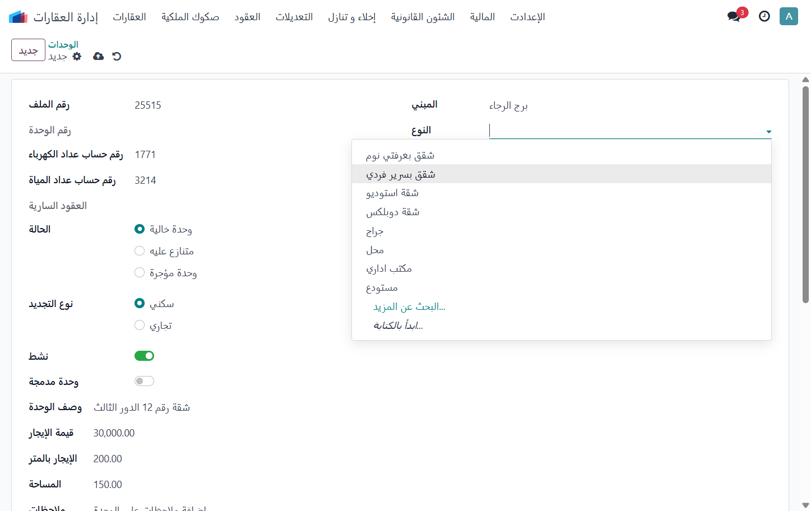Select تجاري renewal type radio
Image resolution: width=811 pixels, height=511 pixels.
(x=140, y=326)
